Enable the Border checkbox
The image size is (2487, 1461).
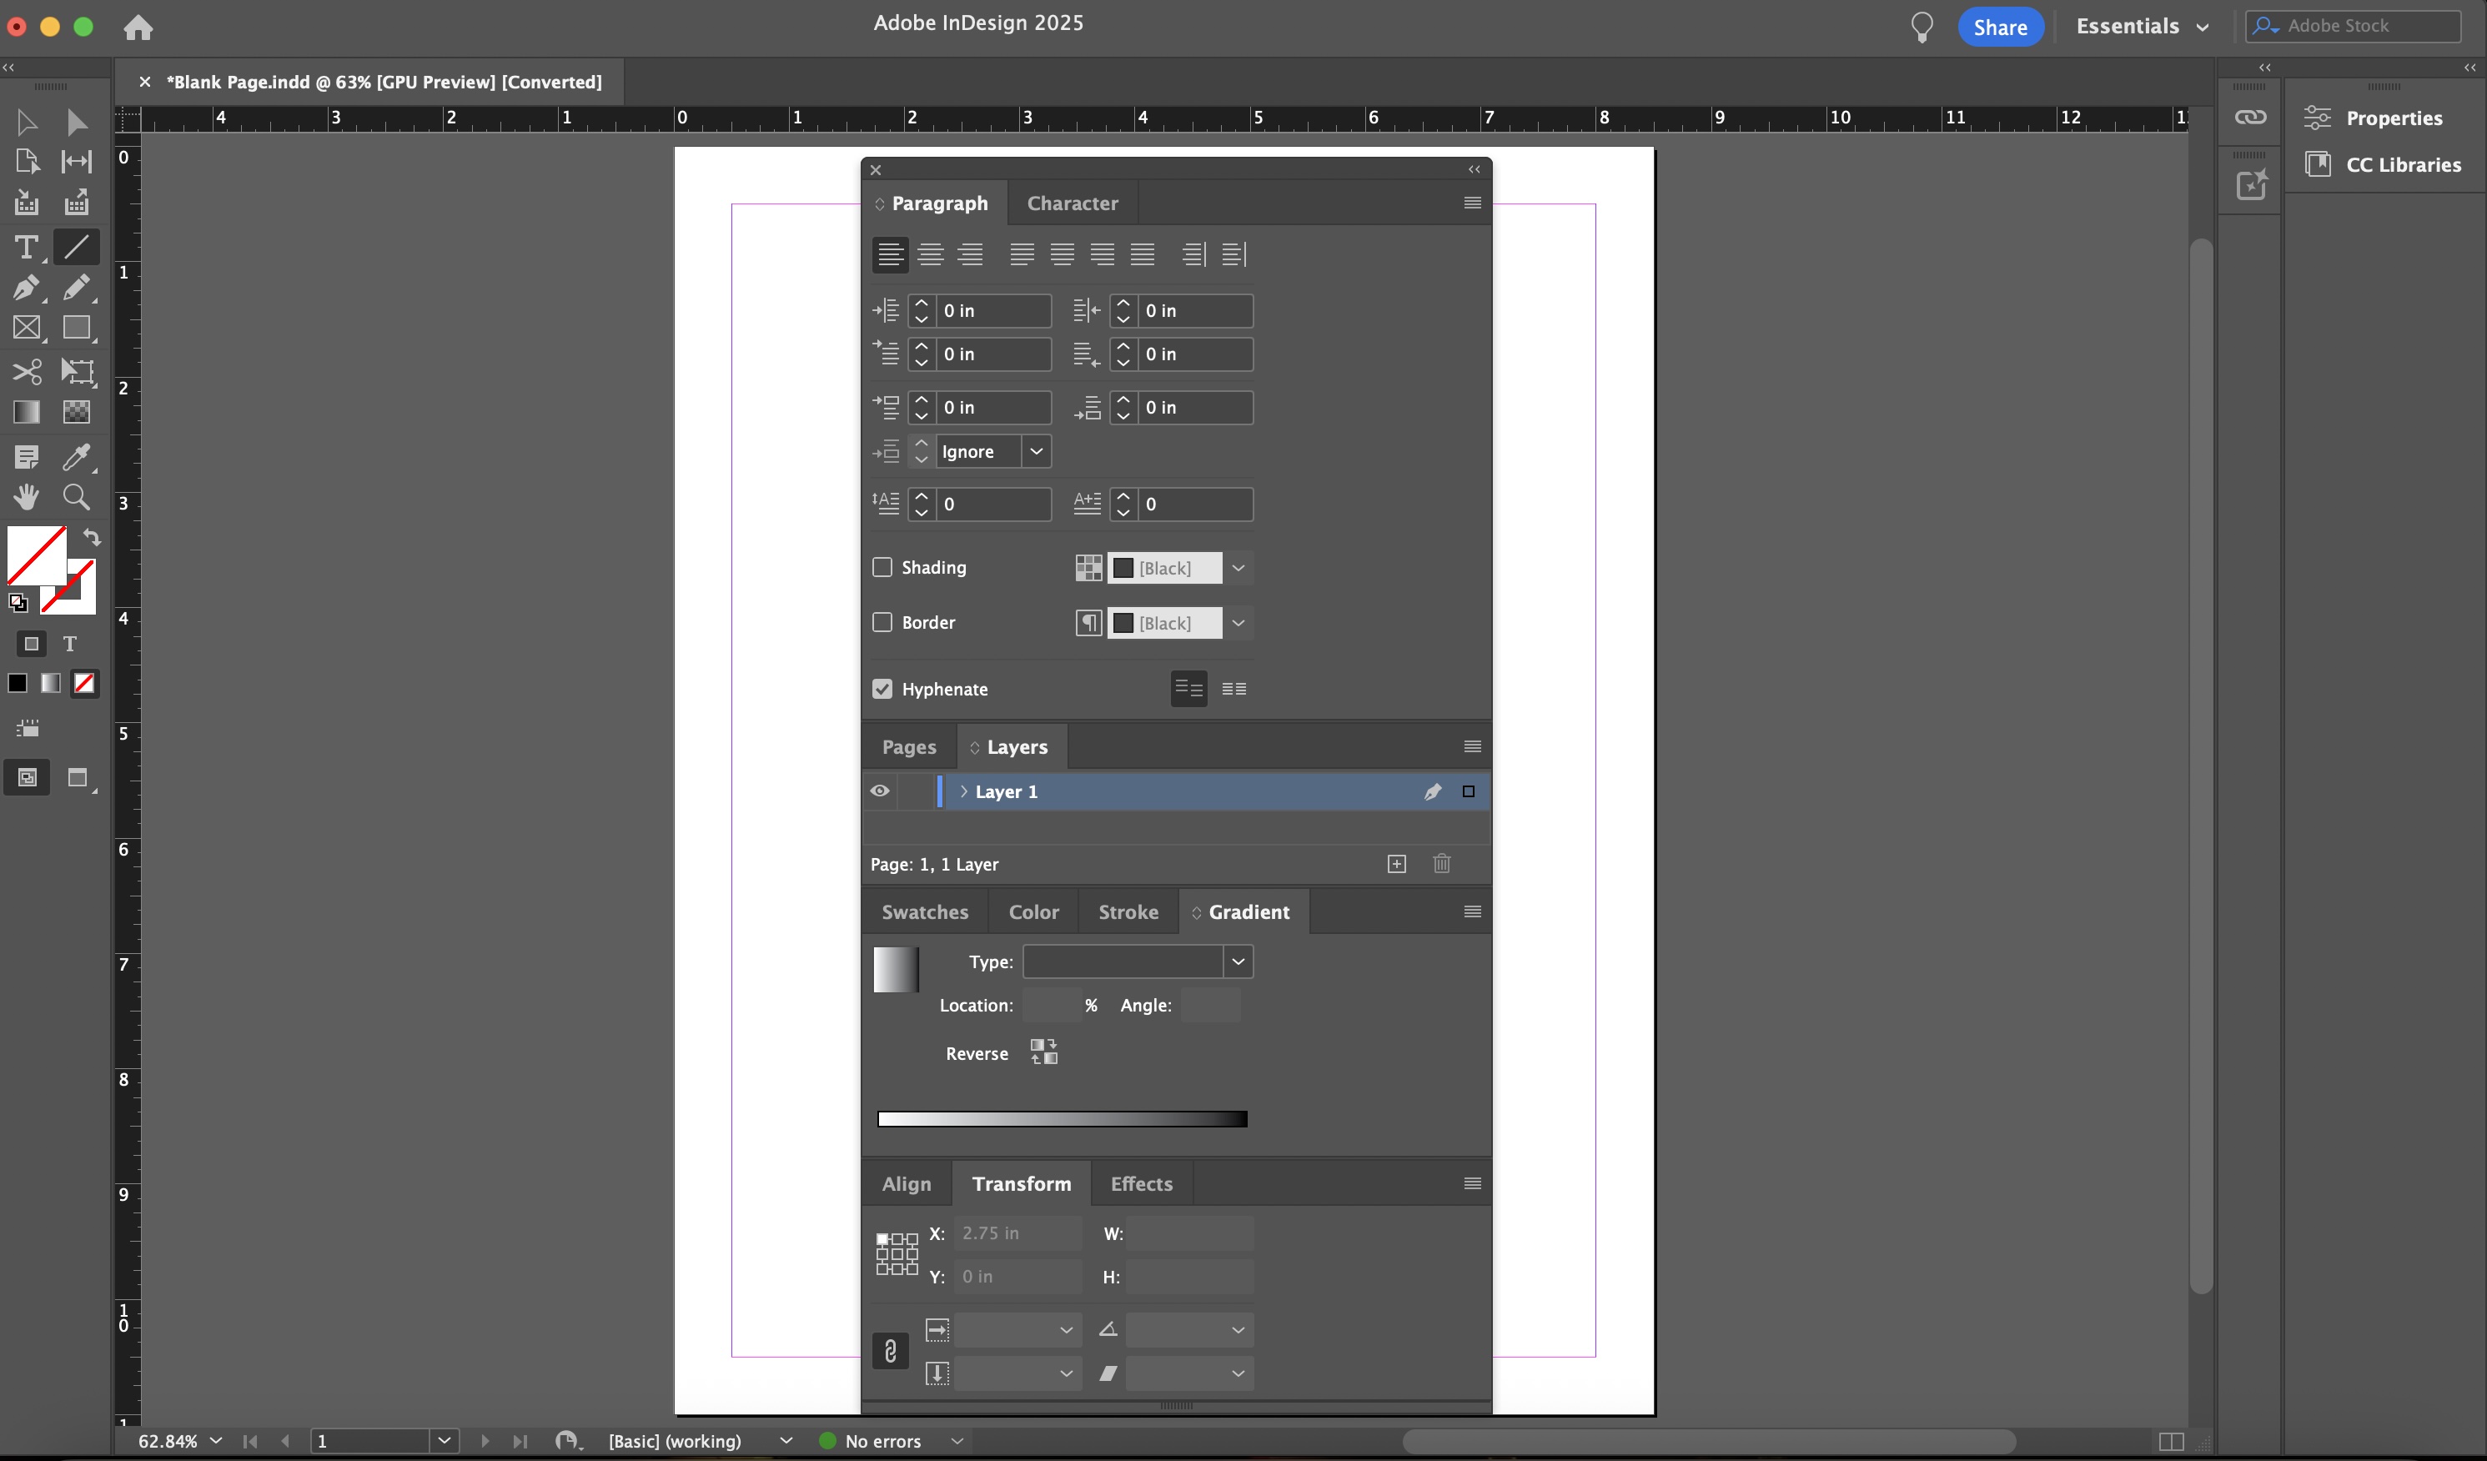click(x=882, y=622)
